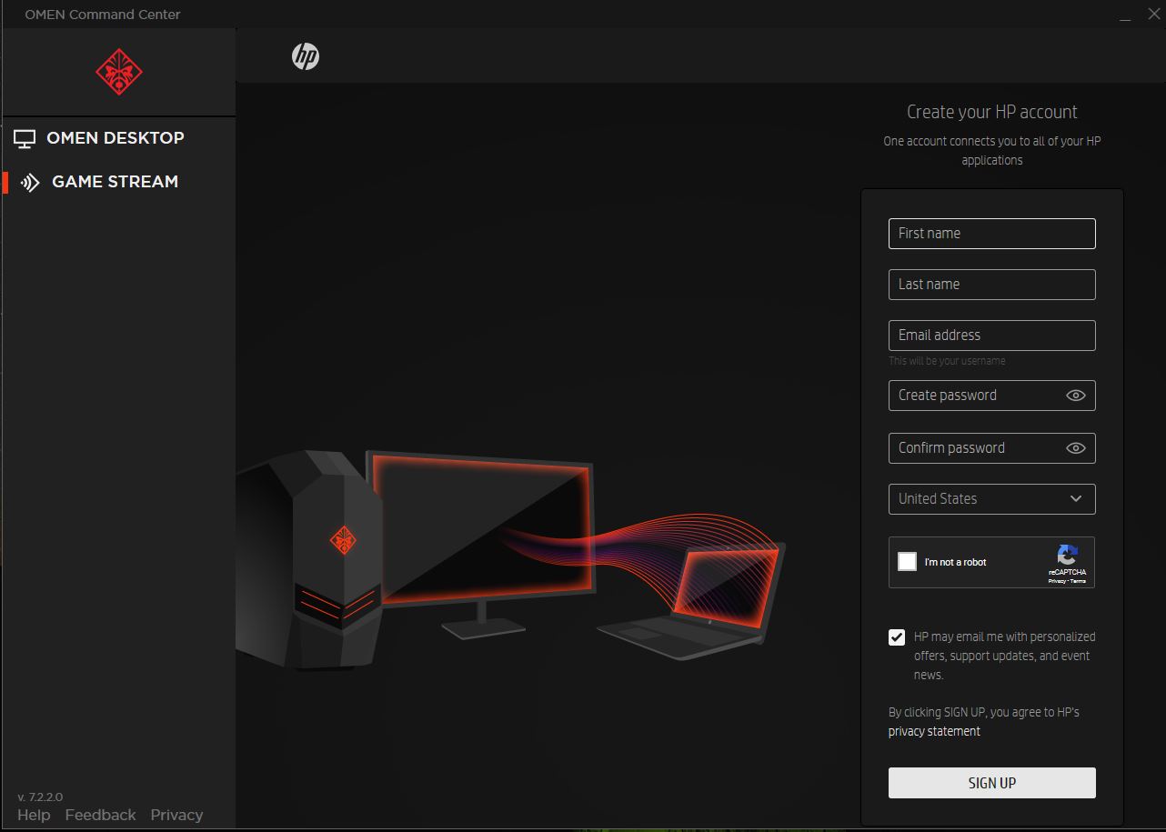
Task: Select OMEN DESKTOP in sidebar
Action: click(x=116, y=138)
